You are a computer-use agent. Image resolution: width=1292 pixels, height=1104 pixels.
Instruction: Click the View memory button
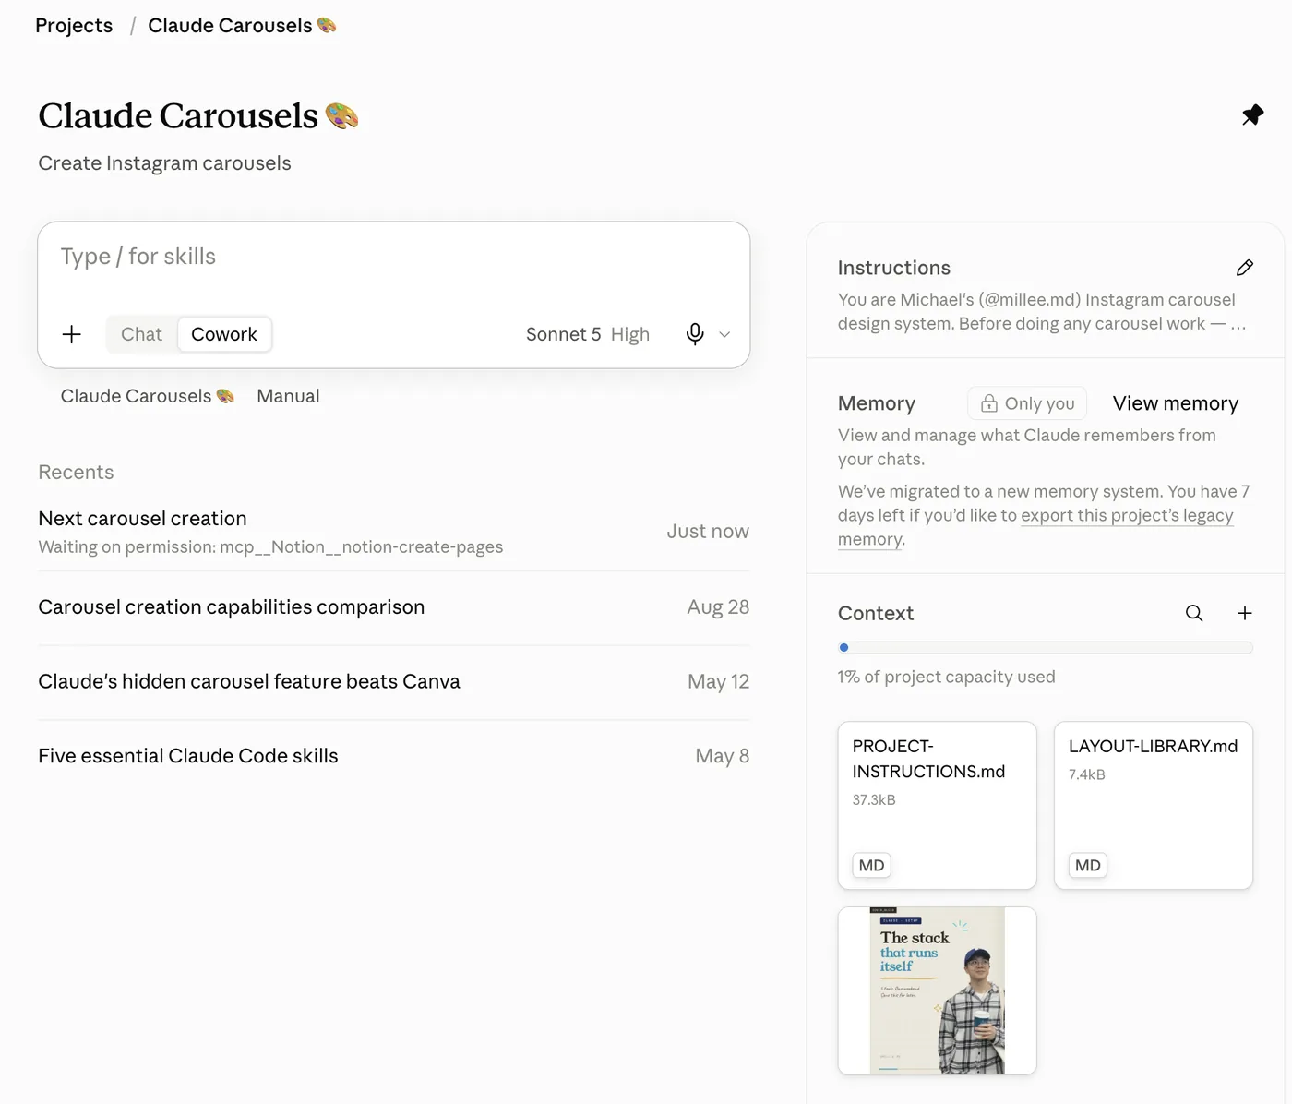(x=1176, y=403)
